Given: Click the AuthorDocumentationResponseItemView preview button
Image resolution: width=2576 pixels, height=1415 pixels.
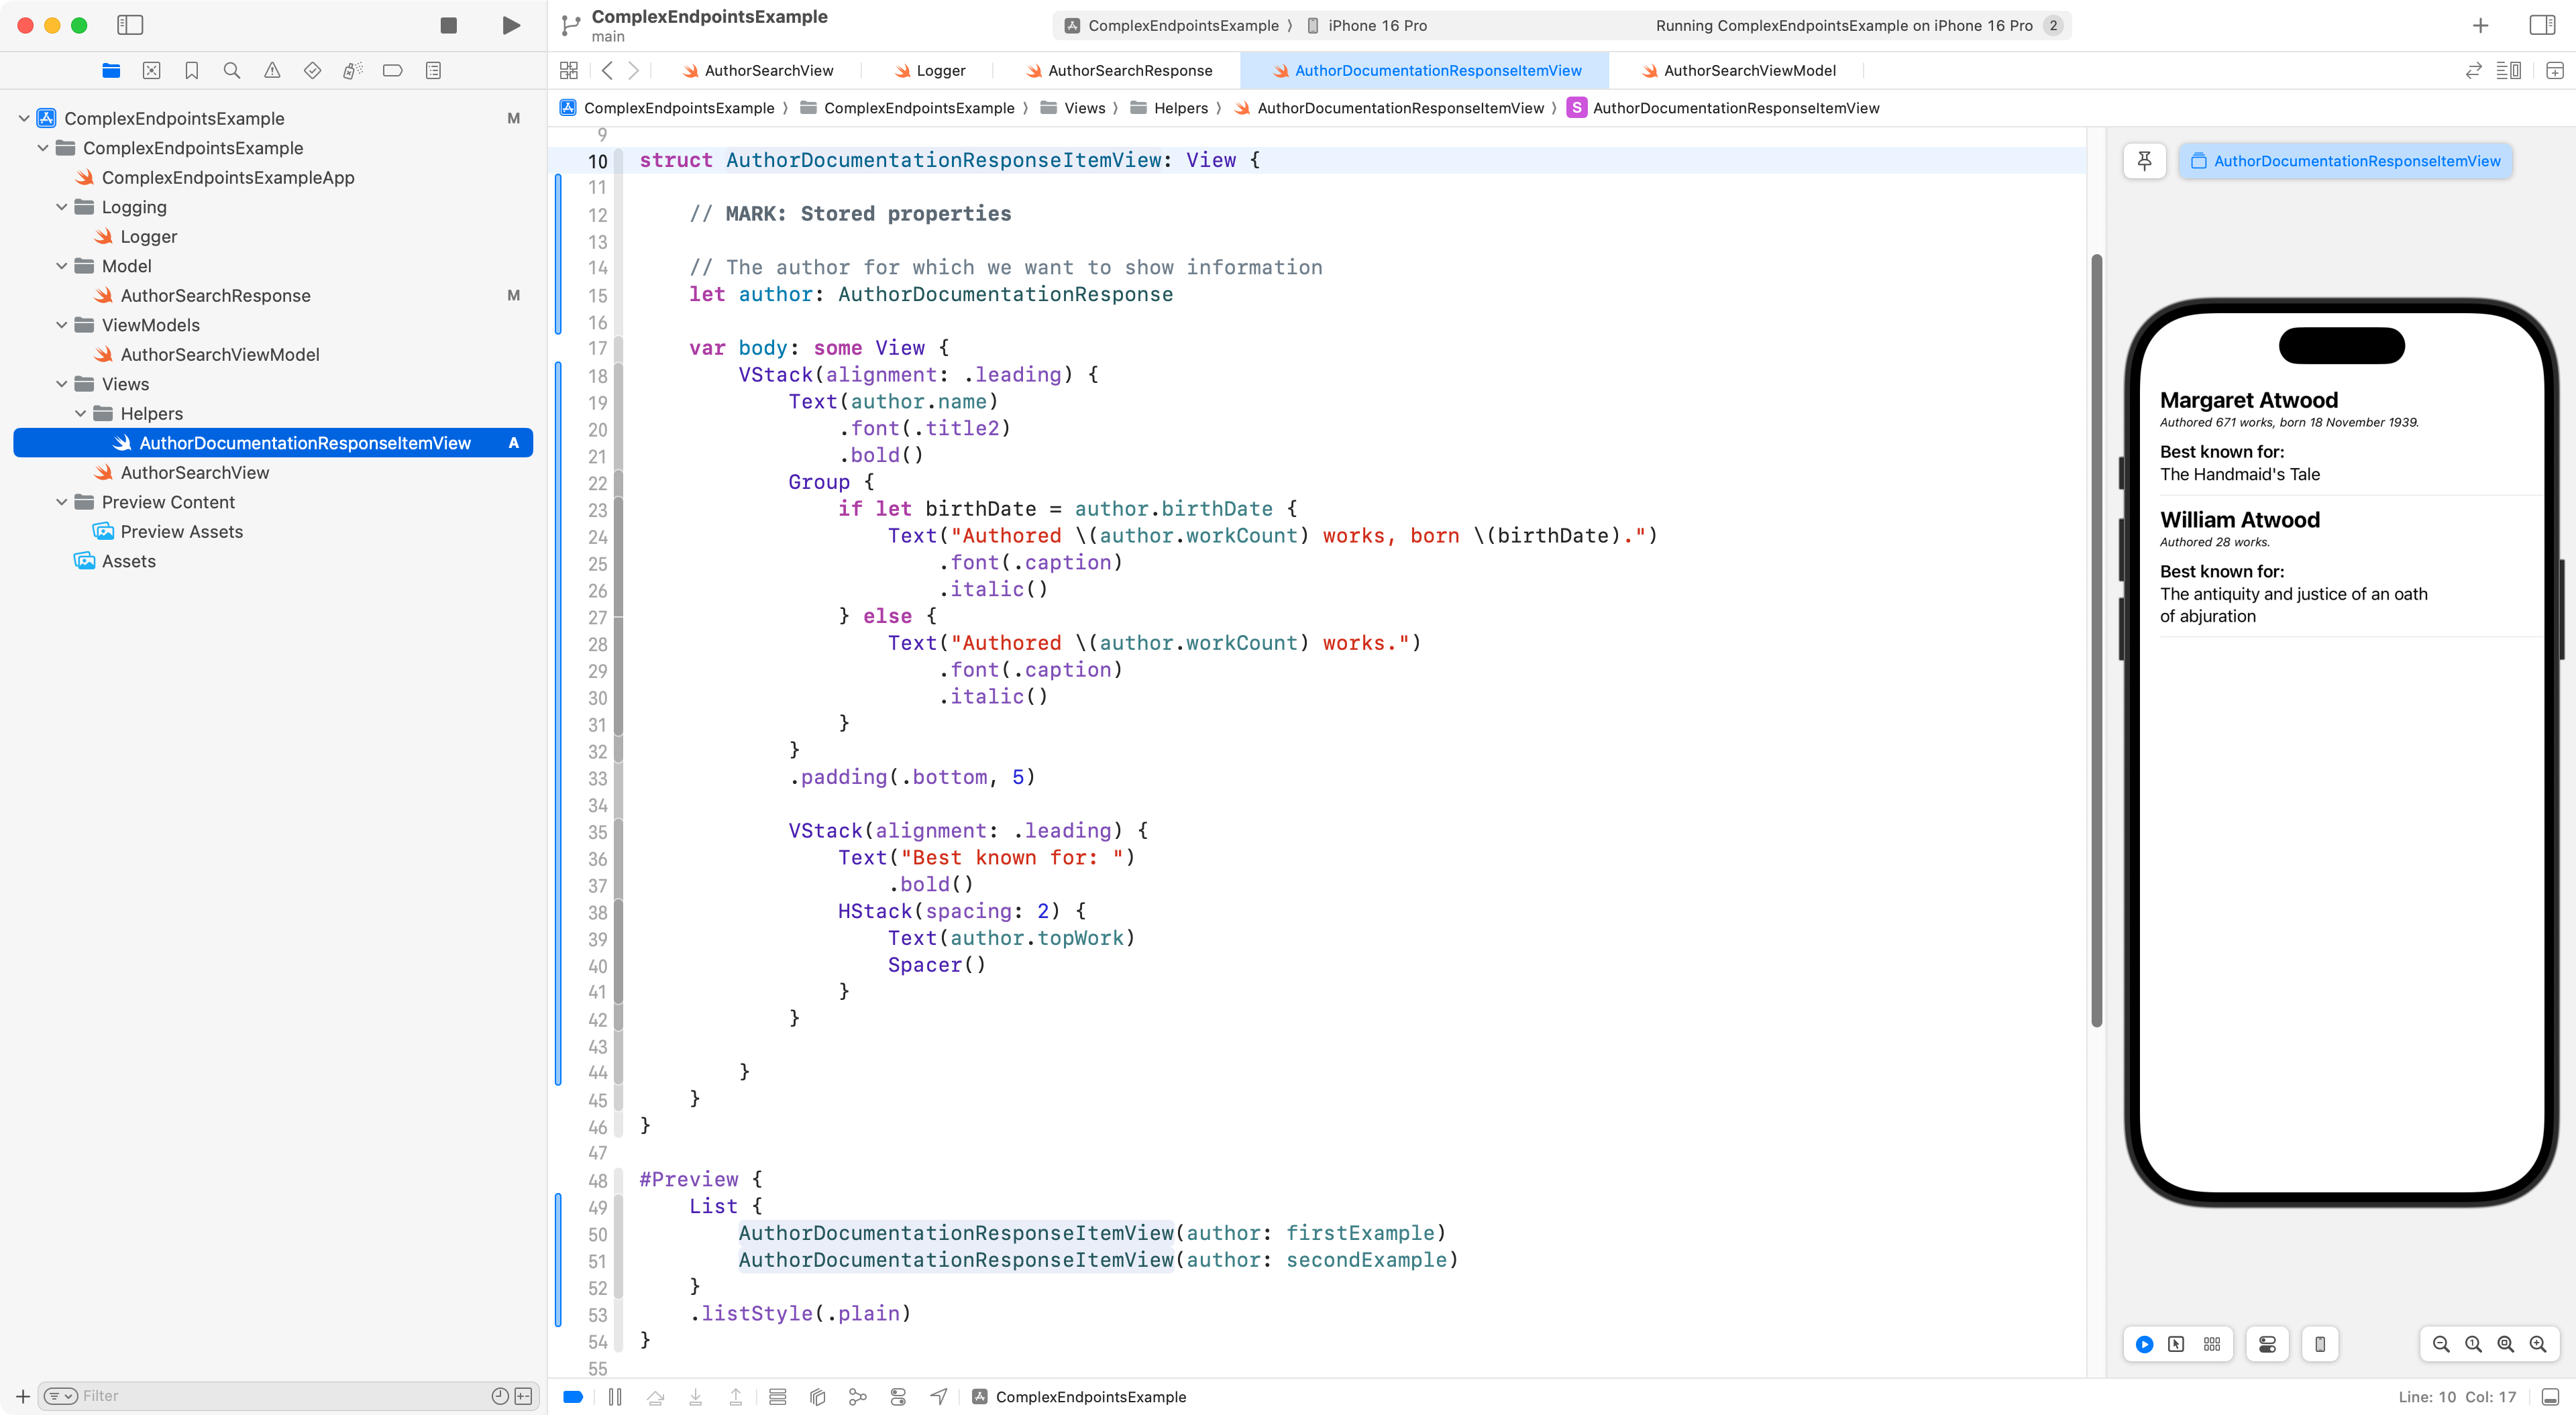Looking at the screenshot, I should [x=2345, y=161].
